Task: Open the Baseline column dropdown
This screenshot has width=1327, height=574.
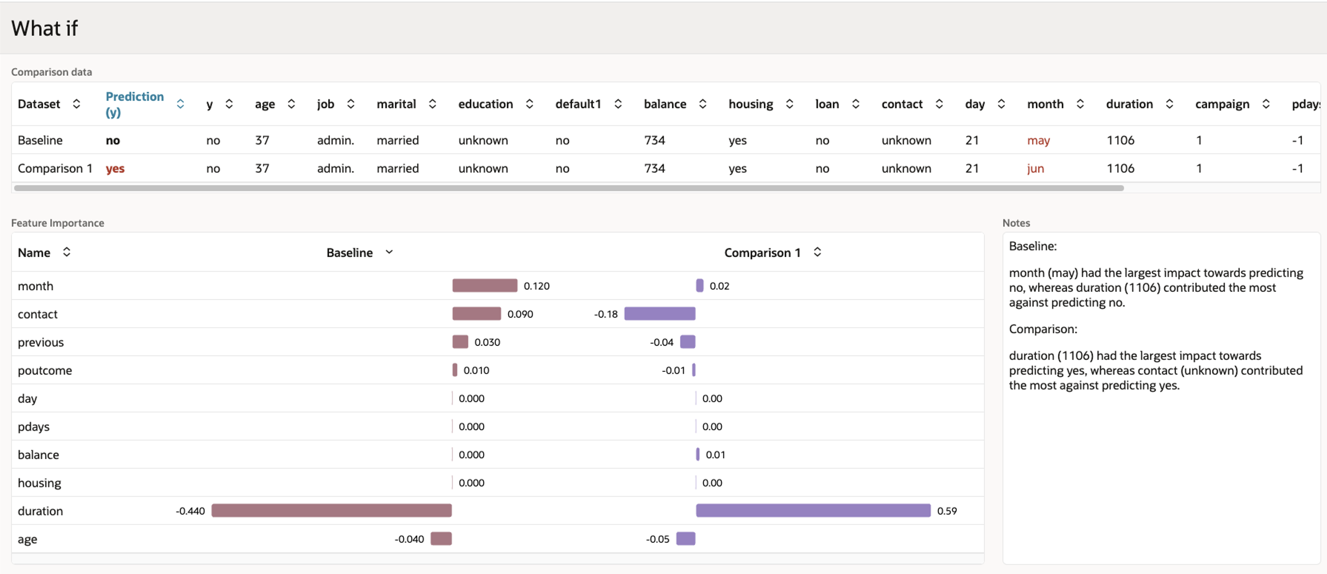Action: 389,252
